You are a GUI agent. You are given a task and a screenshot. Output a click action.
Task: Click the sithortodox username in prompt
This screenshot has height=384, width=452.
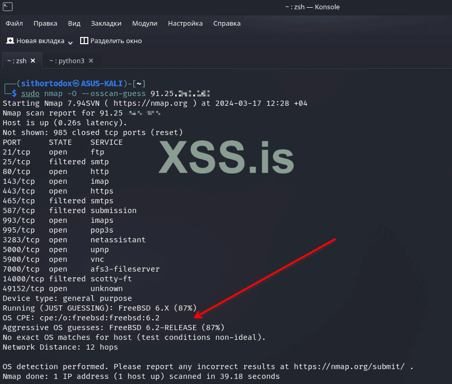46,84
